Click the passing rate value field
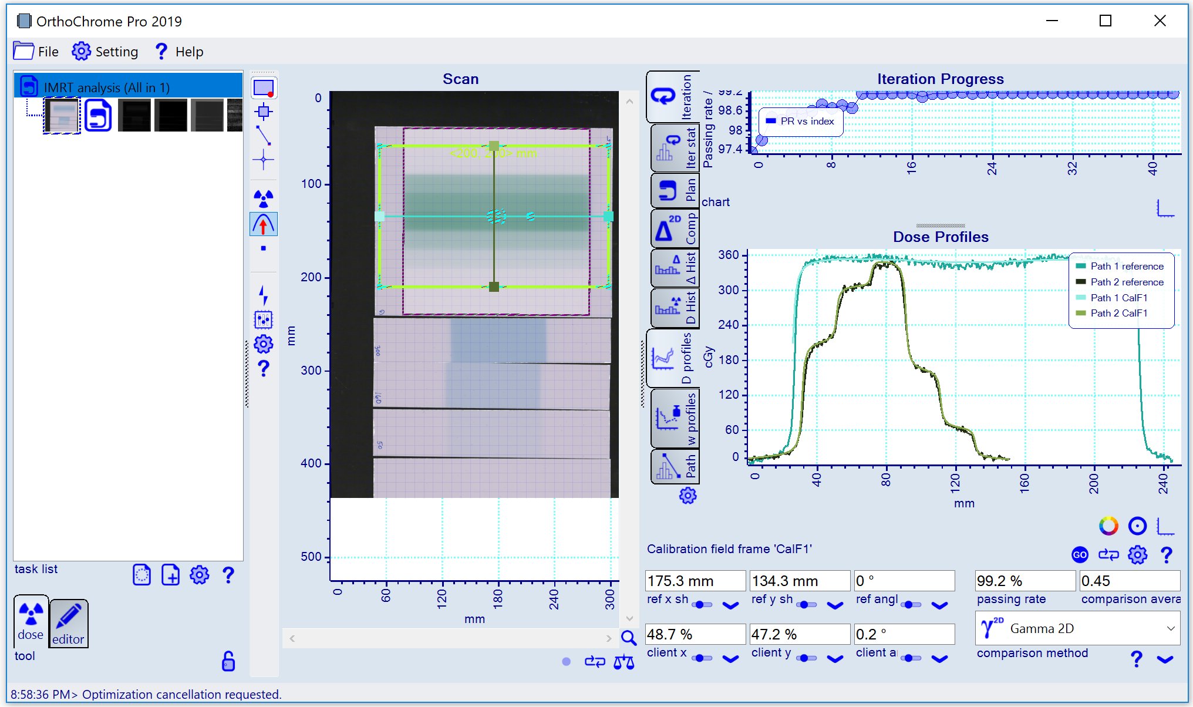This screenshot has width=1193, height=707. (1024, 581)
